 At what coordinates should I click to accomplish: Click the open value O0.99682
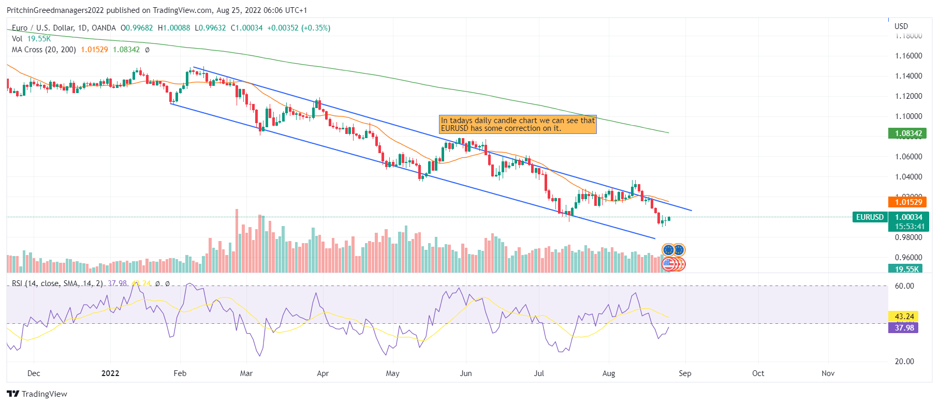pyautogui.click(x=137, y=28)
